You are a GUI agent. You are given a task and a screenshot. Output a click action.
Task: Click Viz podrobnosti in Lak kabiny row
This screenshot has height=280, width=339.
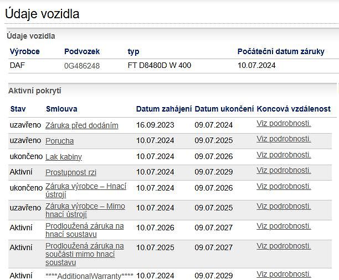tap(284, 155)
